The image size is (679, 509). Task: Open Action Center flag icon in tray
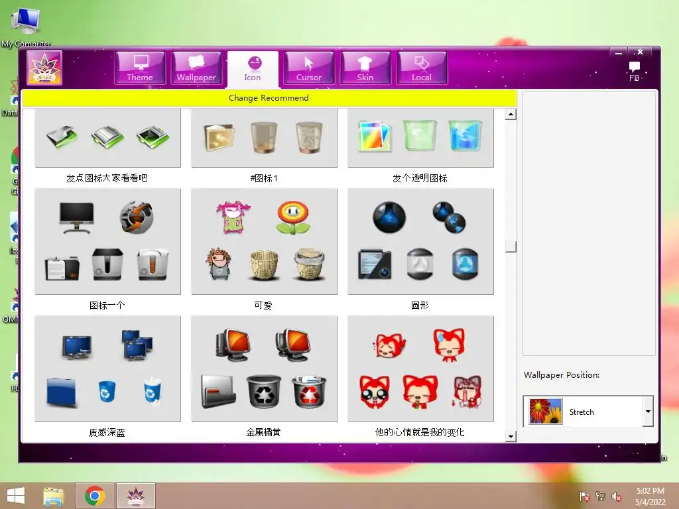click(x=585, y=496)
